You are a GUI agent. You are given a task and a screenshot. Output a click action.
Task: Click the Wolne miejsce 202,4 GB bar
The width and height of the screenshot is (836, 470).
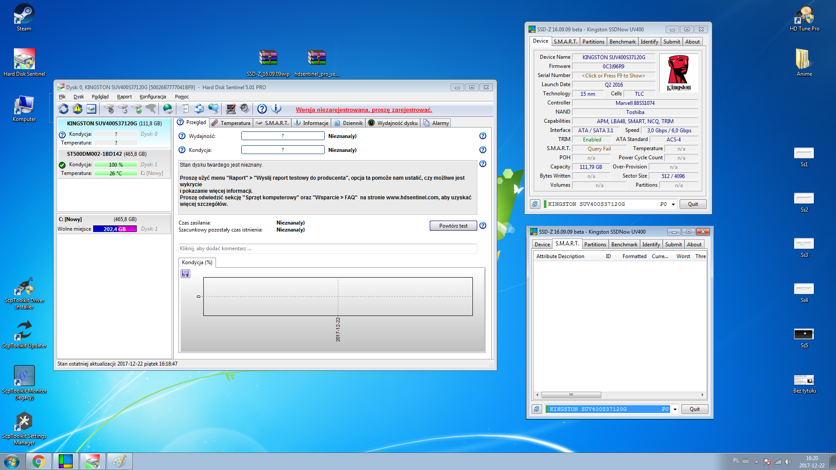point(115,229)
